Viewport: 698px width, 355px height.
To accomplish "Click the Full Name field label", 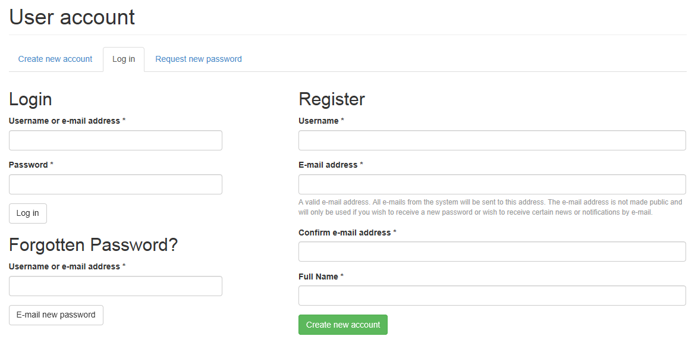I will click(318, 277).
